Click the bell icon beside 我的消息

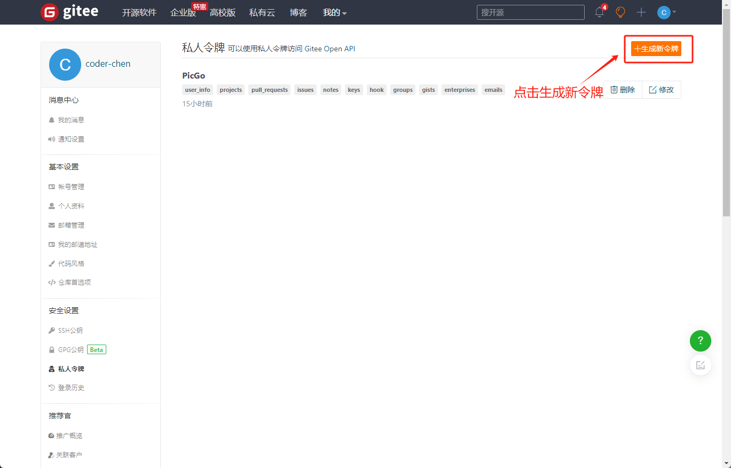pos(51,120)
